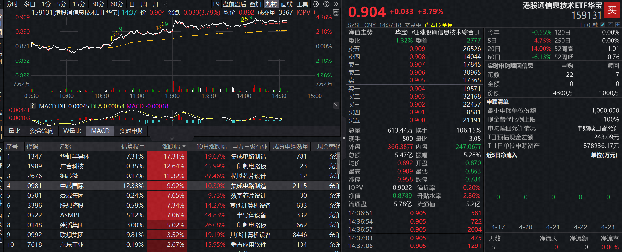
Task: Expand more toolbar options double-arrow
Action: 336,4
